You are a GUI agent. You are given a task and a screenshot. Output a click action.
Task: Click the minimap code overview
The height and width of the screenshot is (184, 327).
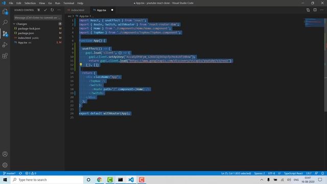[x=314, y=22]
